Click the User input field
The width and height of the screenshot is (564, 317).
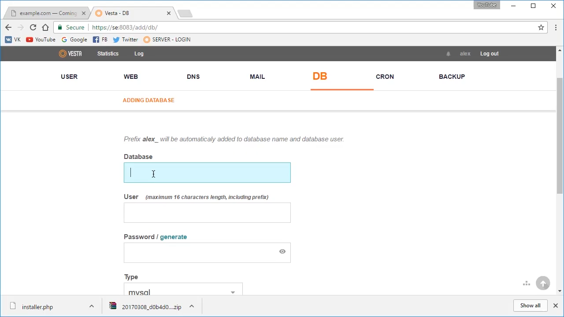tap(207, 213)
